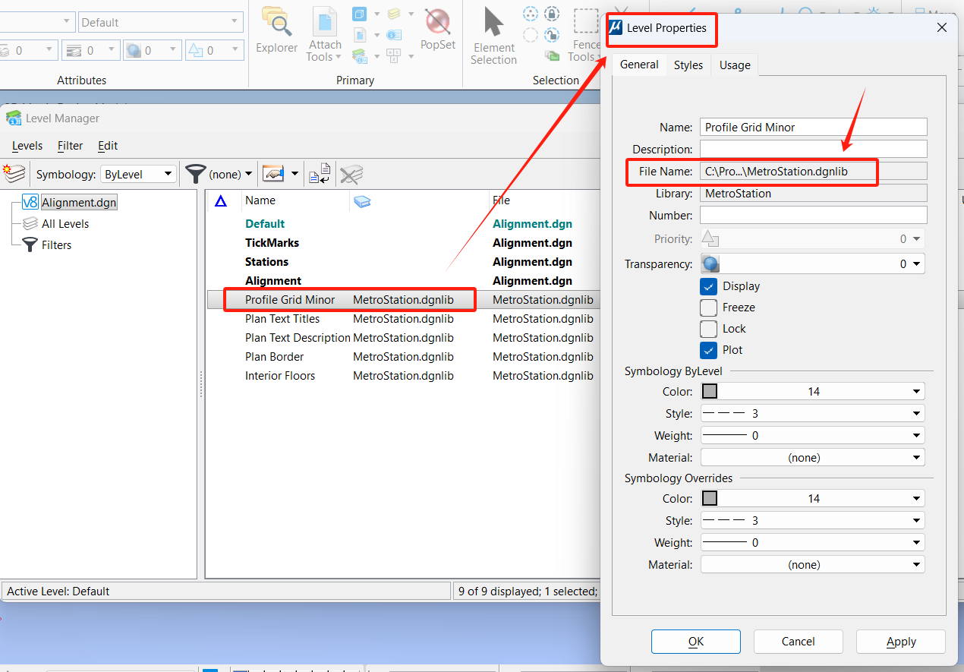The image size is (964, 672).
Task: Click the Update Levels from Library icon
Action: point(320,174)
